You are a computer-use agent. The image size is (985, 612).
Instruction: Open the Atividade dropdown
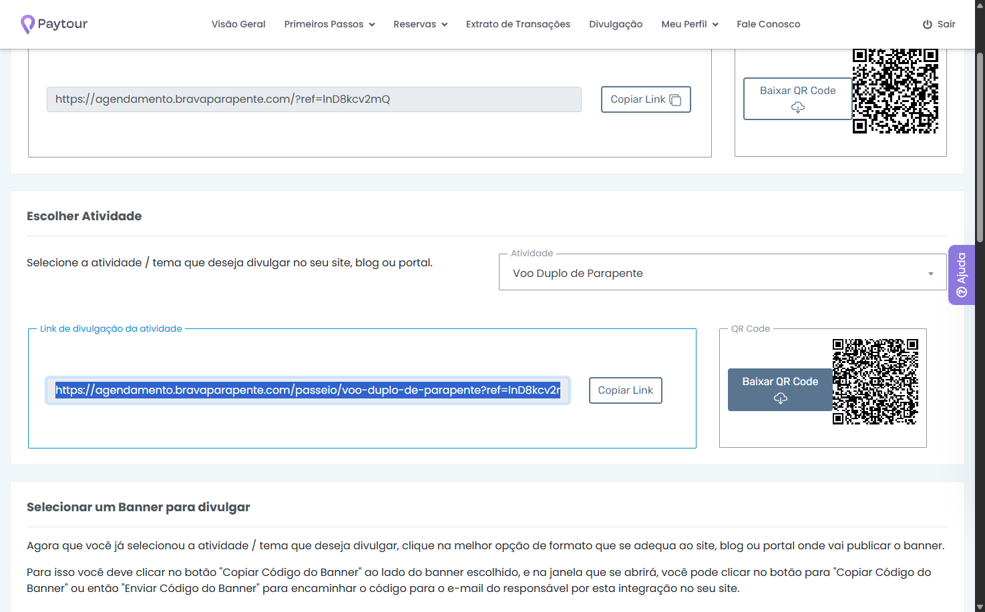tap(723, 273)
